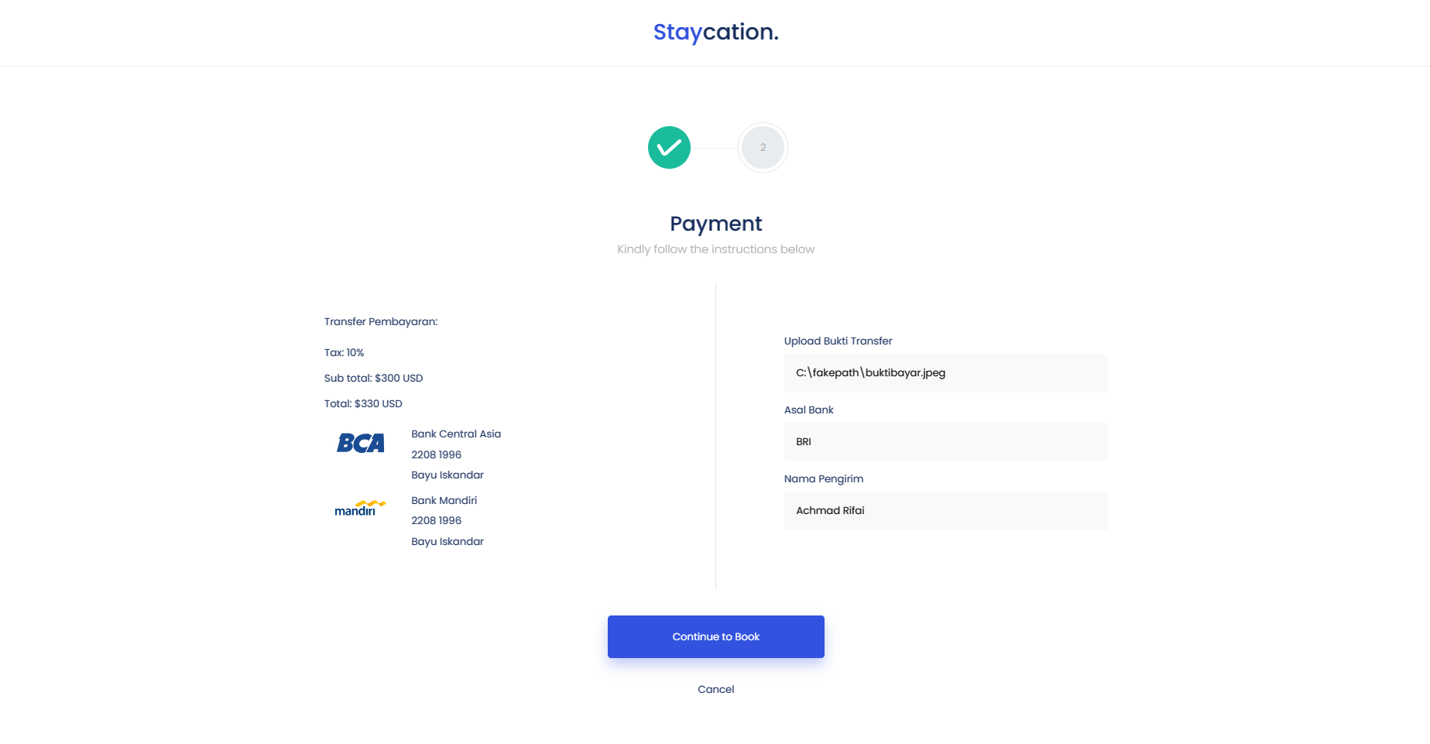1430x744 pixels.
Task: Click the Tax: 10% text
Action: (344, 353)
